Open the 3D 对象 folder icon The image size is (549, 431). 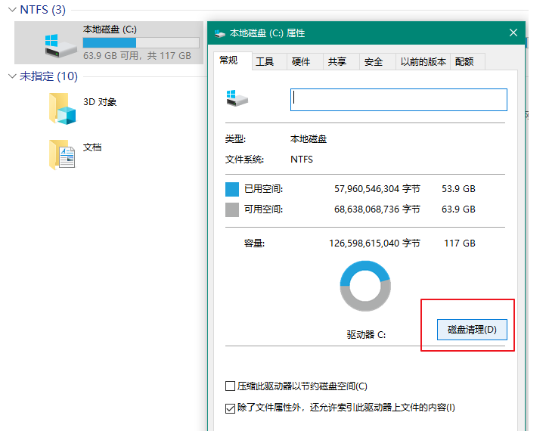tap(62, 109)
